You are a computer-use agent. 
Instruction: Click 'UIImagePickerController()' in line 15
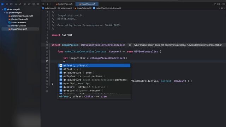[108, 58]
